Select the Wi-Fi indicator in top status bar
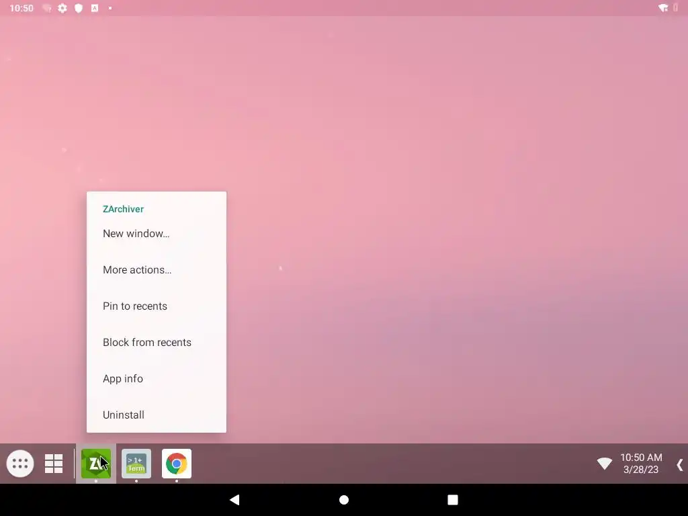Screen dimensions: 688x516 point(663,8)
